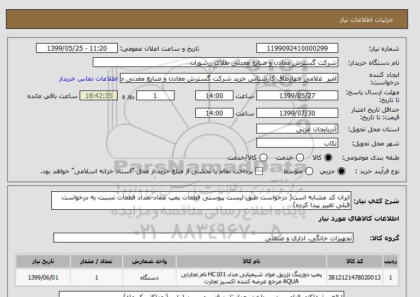
Task: Click the واحد شمارش column header
Action: pos(149,261)
